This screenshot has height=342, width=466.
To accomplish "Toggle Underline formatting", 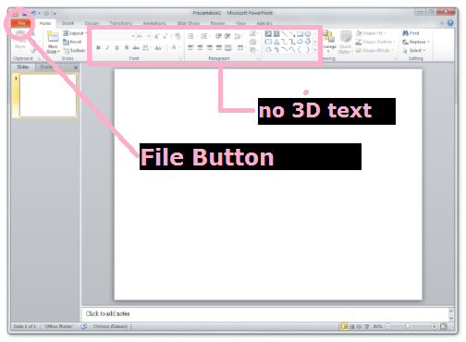I will (x=116, y=48).
